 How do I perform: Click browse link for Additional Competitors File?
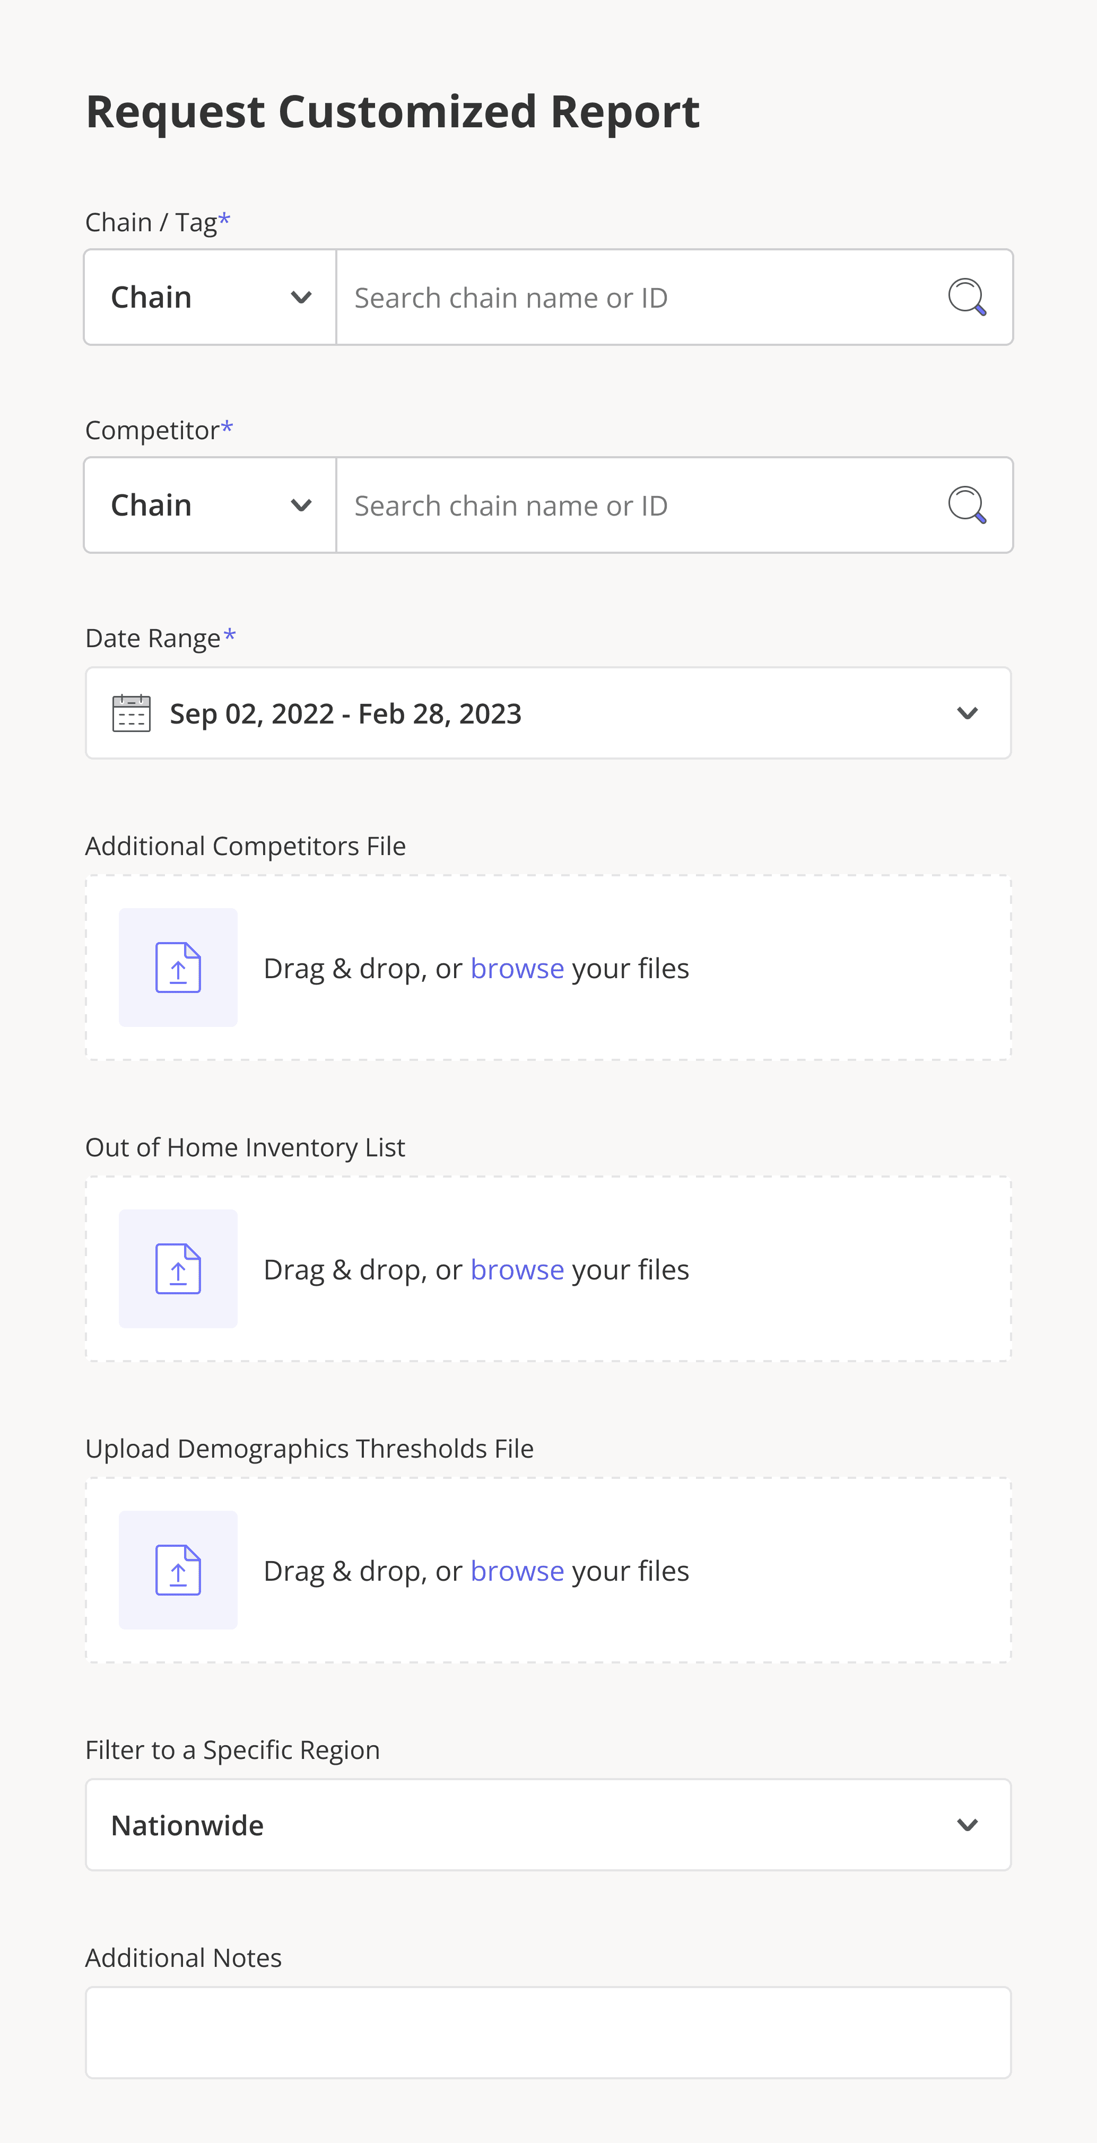[517, 969]
